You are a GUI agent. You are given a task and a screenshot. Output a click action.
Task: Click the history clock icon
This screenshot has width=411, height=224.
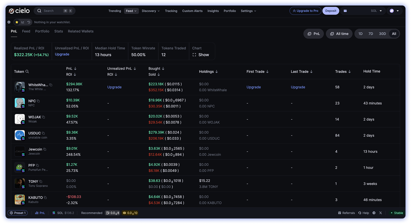pyautogui.click(x=29, y=22)
